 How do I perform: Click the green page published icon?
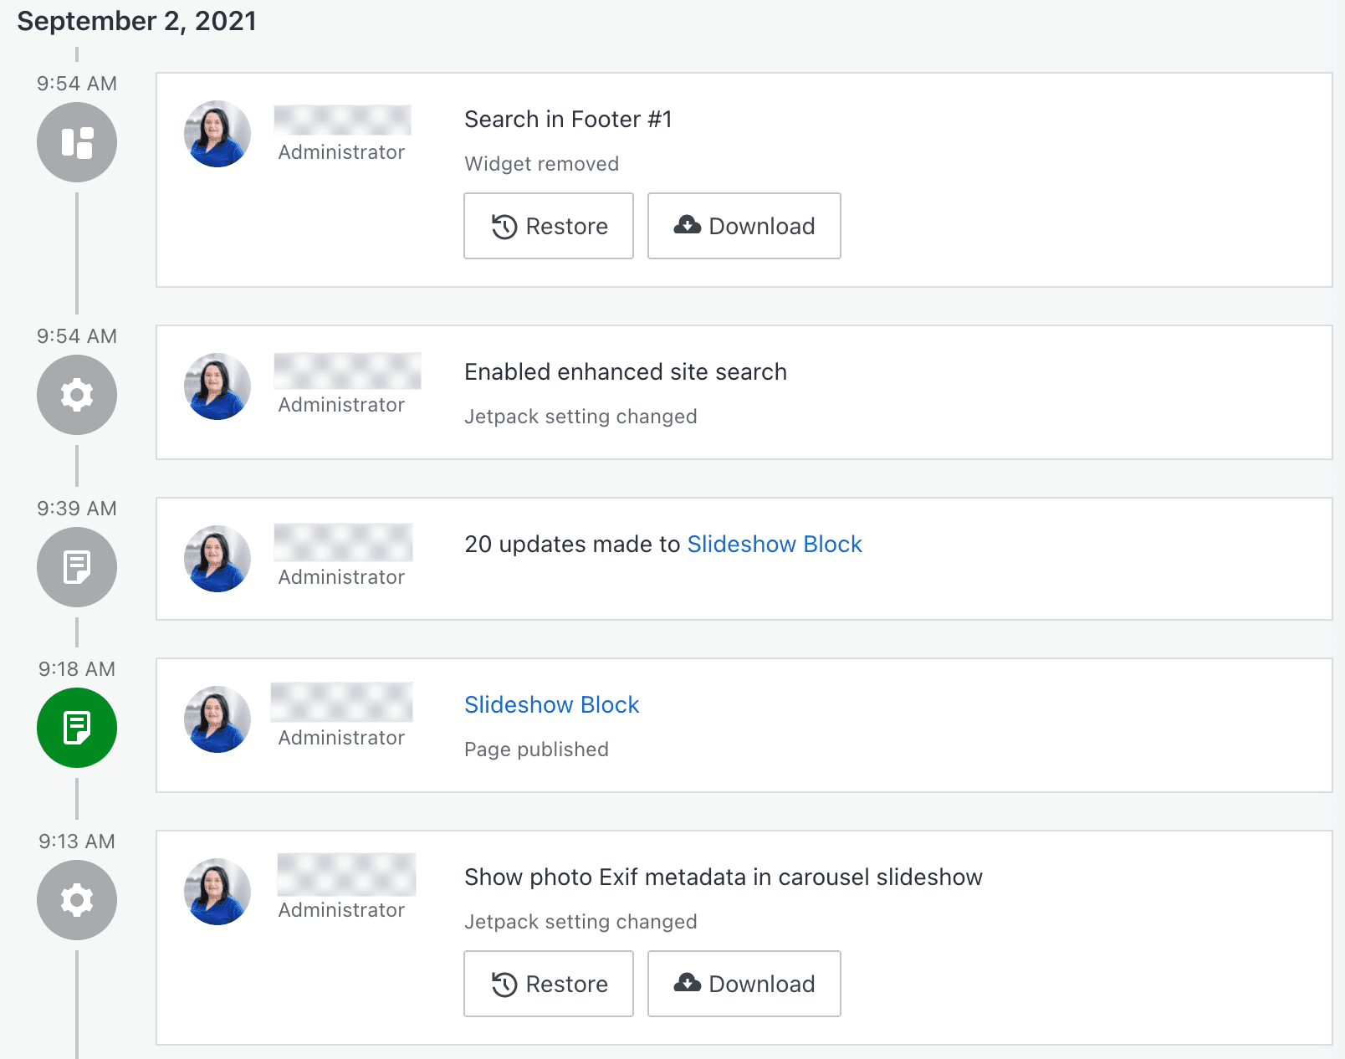(77, 728)
